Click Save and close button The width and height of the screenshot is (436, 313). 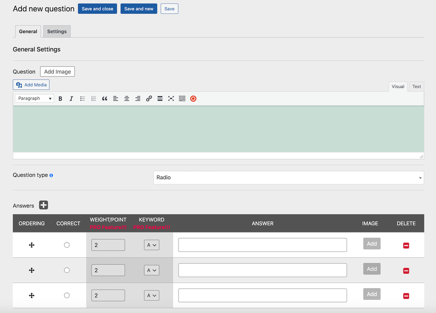[97, 9]
